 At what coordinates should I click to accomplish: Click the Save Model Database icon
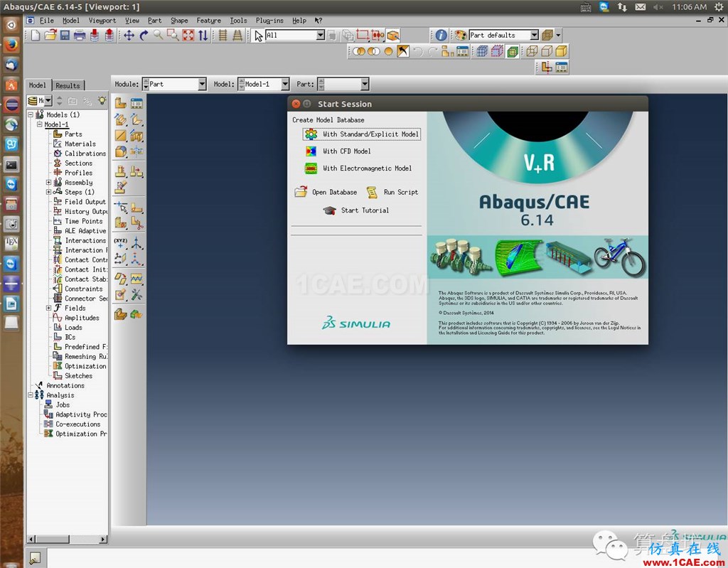click(65, 36)
